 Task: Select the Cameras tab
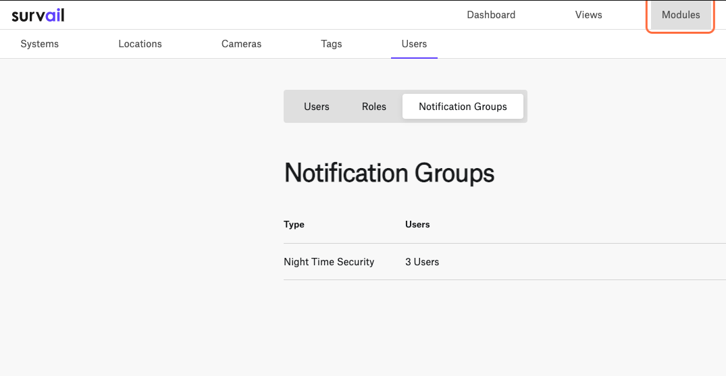(x=241, y=44)
